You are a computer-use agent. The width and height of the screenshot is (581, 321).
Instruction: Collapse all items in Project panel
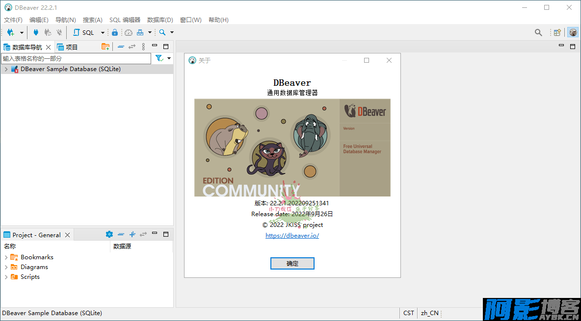(x=121, y=234)
